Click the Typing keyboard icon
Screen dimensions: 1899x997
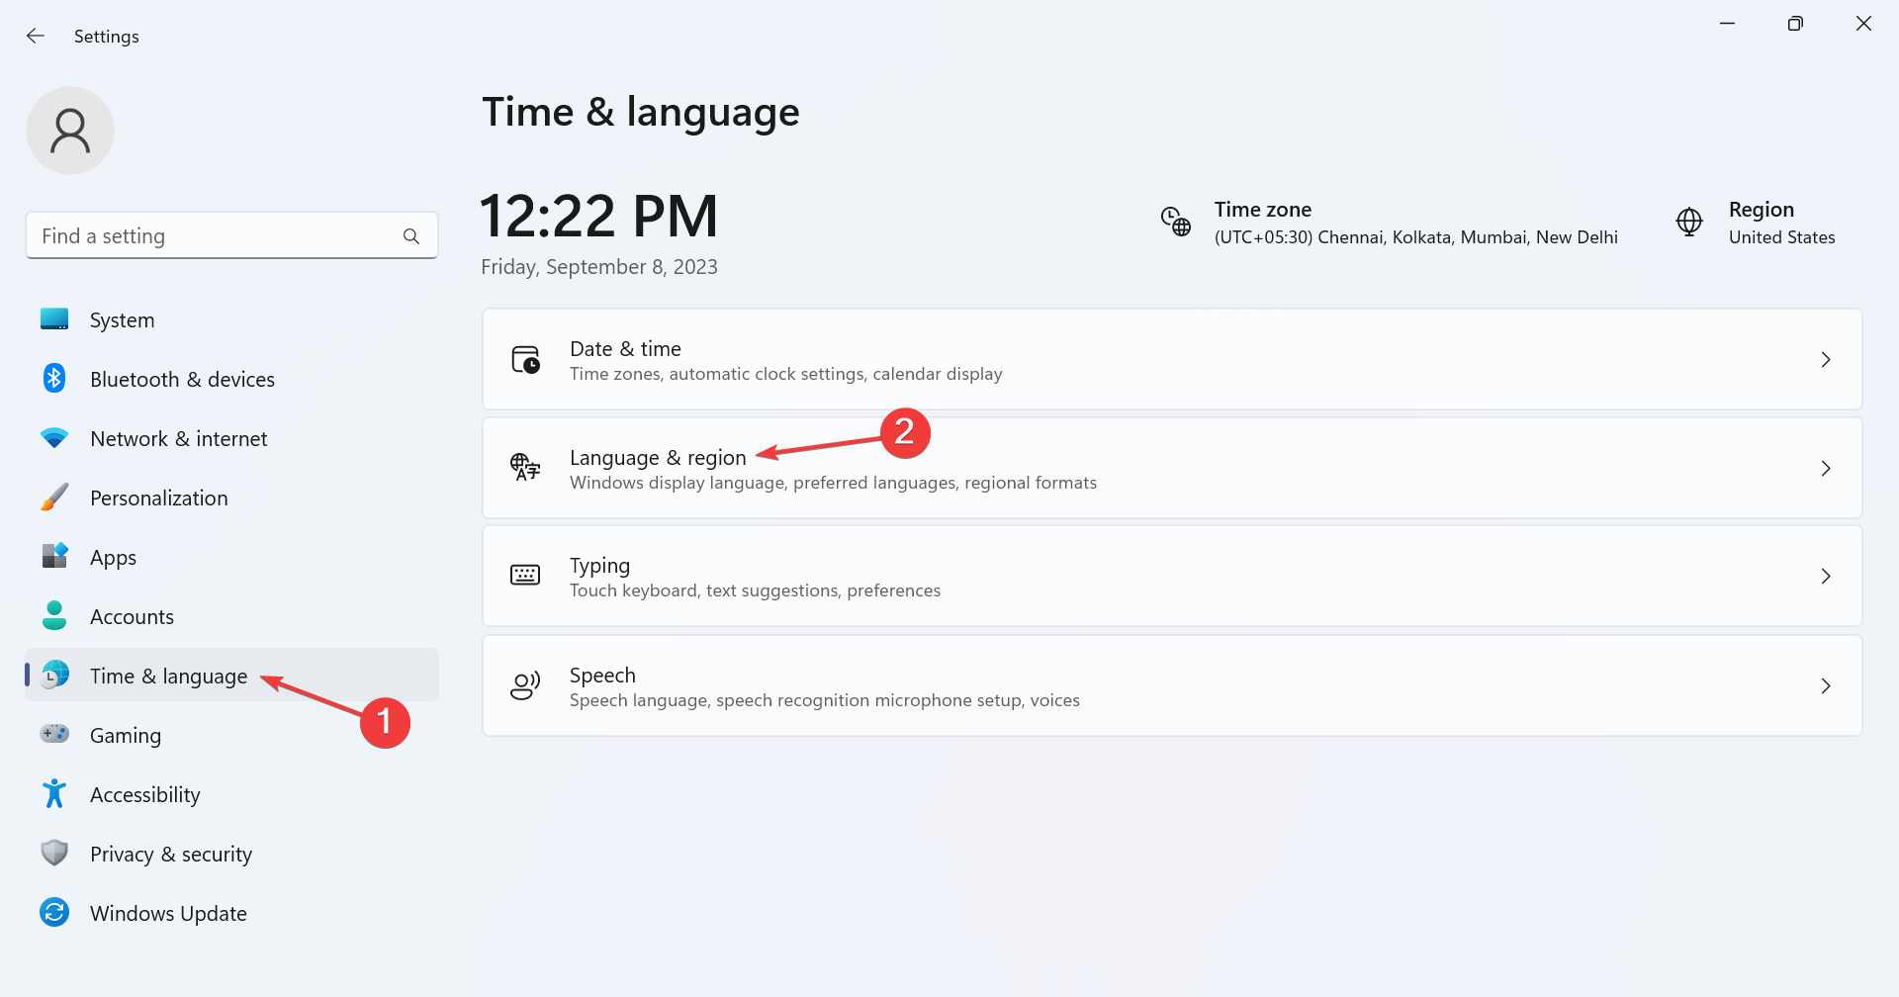pyautogui.click(x=525, y=575)
